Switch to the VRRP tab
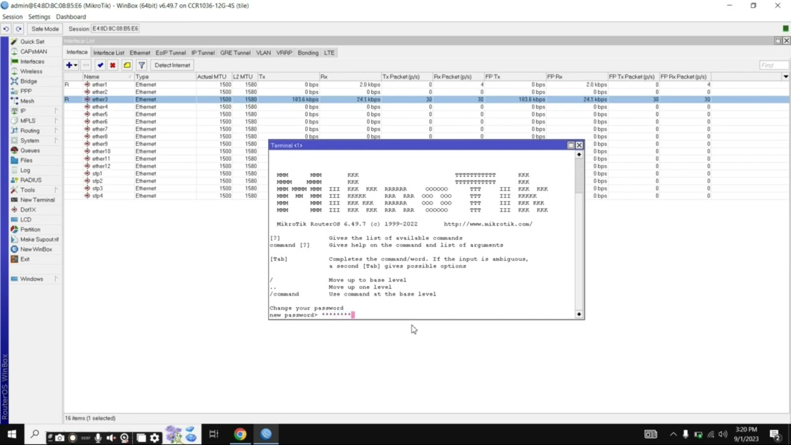This screenshot has height=445, width=791. pyautogui.click(x=284, y=53)
